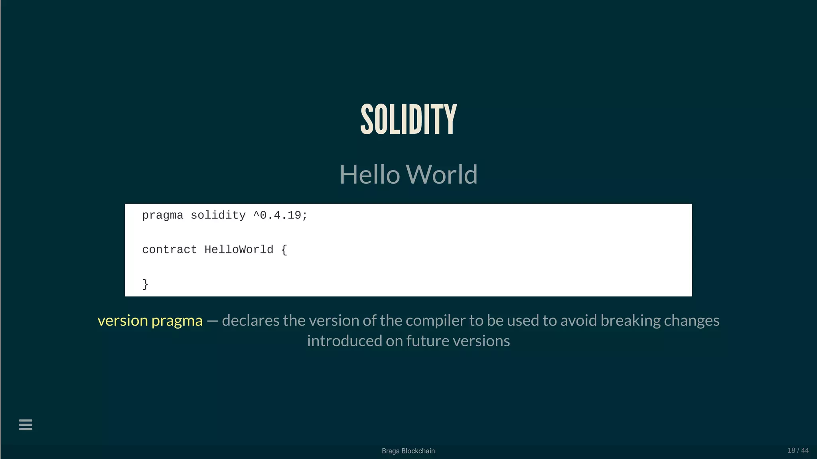The width and height of the screenshot is (817, 459).
Task: Click the highlighted 'version pragma' term
Action: [x=150, y=321]
